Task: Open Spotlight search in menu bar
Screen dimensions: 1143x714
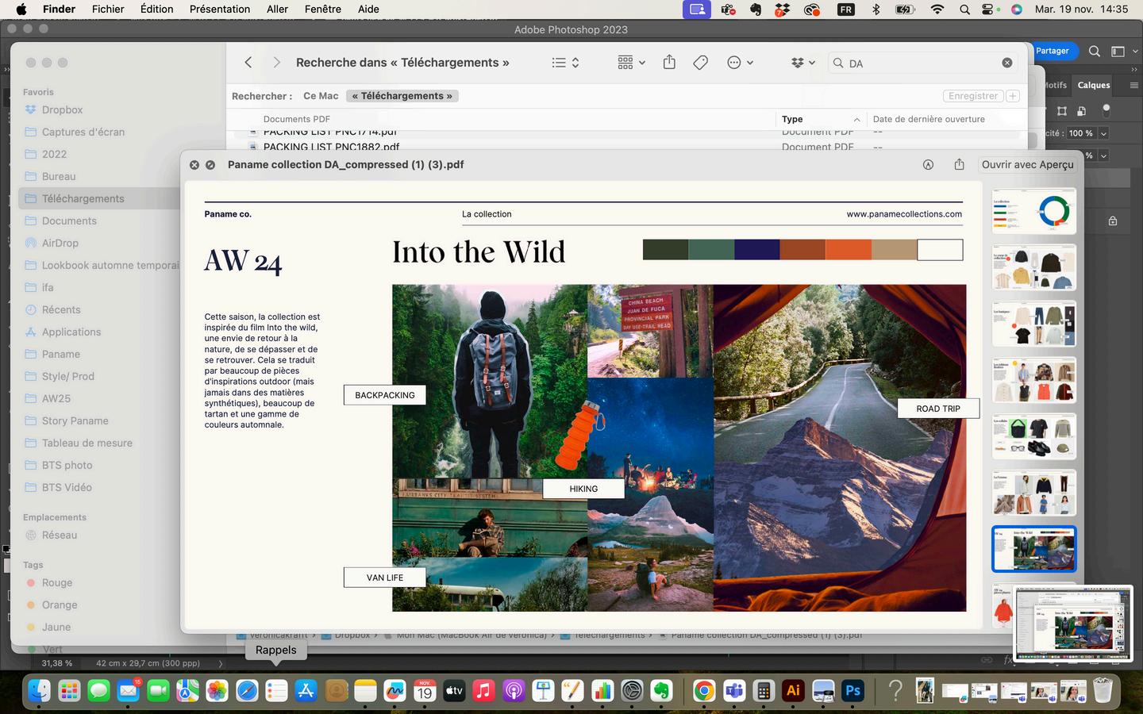Action: (964, 10)
